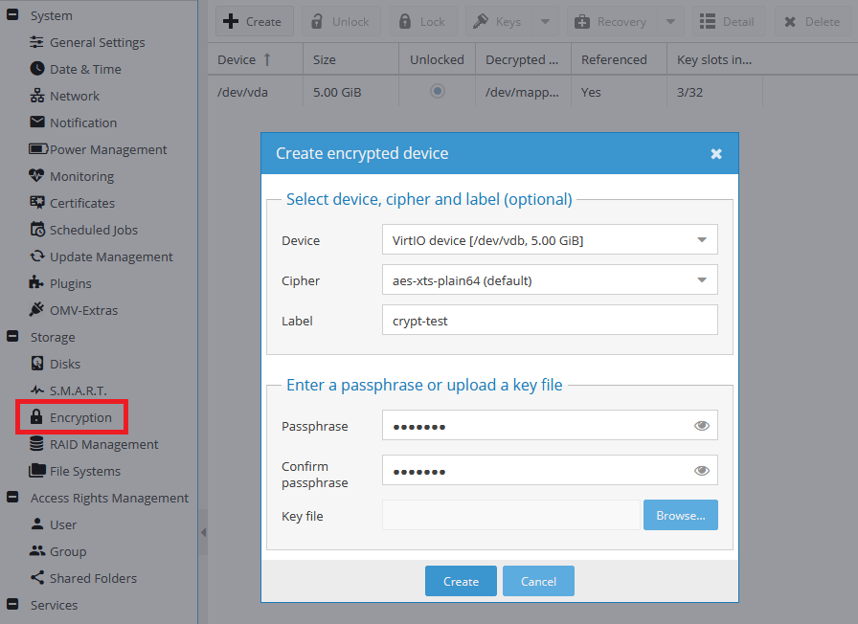Show the Passphrase field text

point(702,426)
